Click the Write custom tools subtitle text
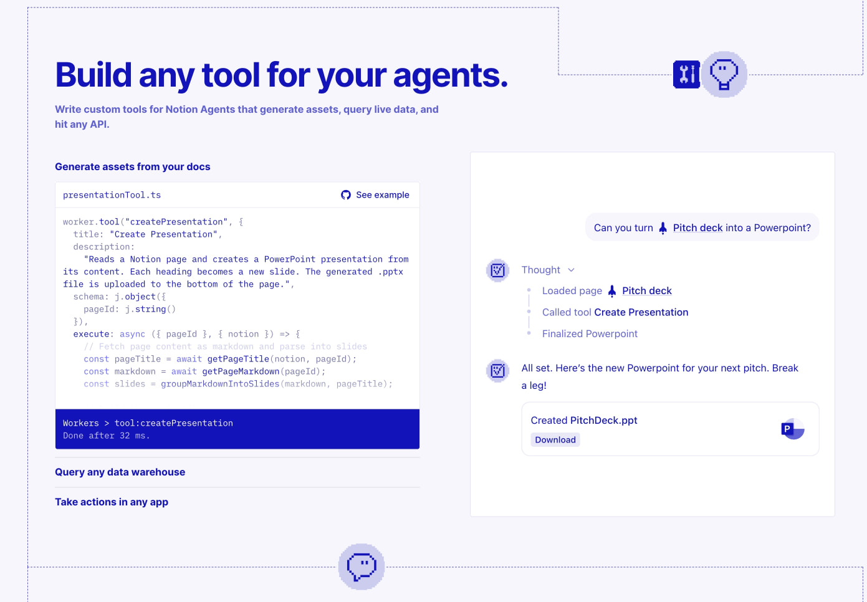 point(247,117)
